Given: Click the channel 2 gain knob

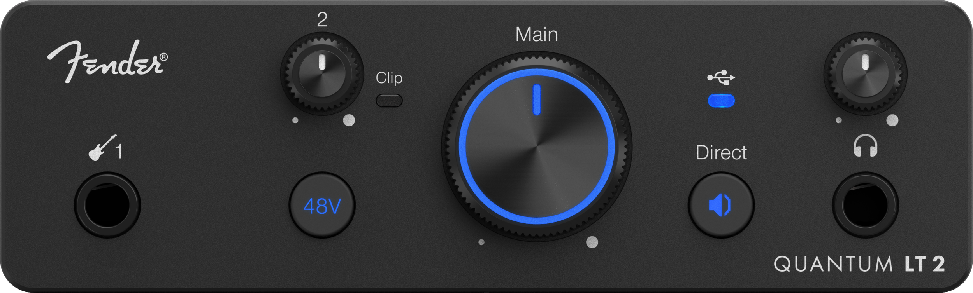Looking at the screenshot, I should 322,73.
